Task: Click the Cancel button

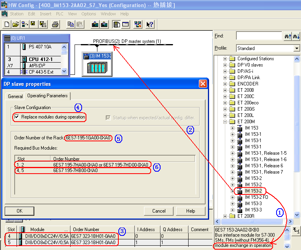Action: pos(159,211)
